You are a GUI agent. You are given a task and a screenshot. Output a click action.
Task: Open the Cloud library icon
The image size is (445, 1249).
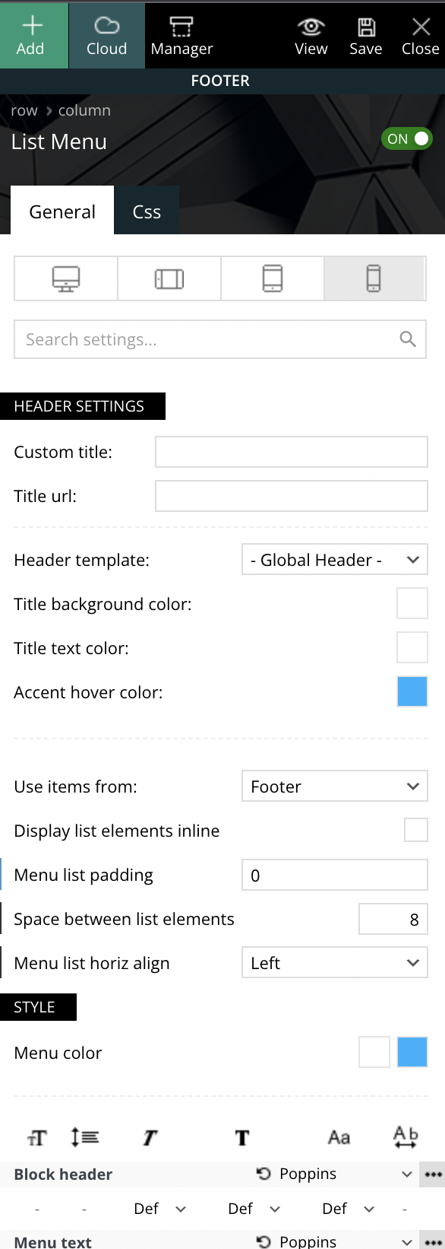tap(106, 26)
